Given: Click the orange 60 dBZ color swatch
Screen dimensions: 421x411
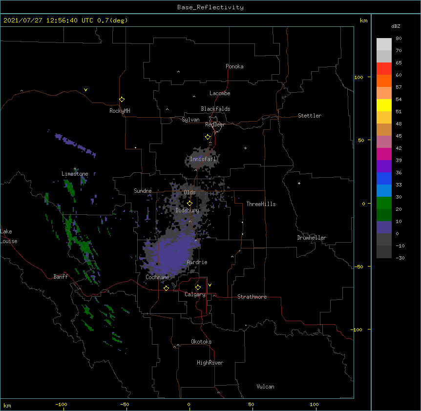Looking at the screenshot, I should click(x=384, y=81).
